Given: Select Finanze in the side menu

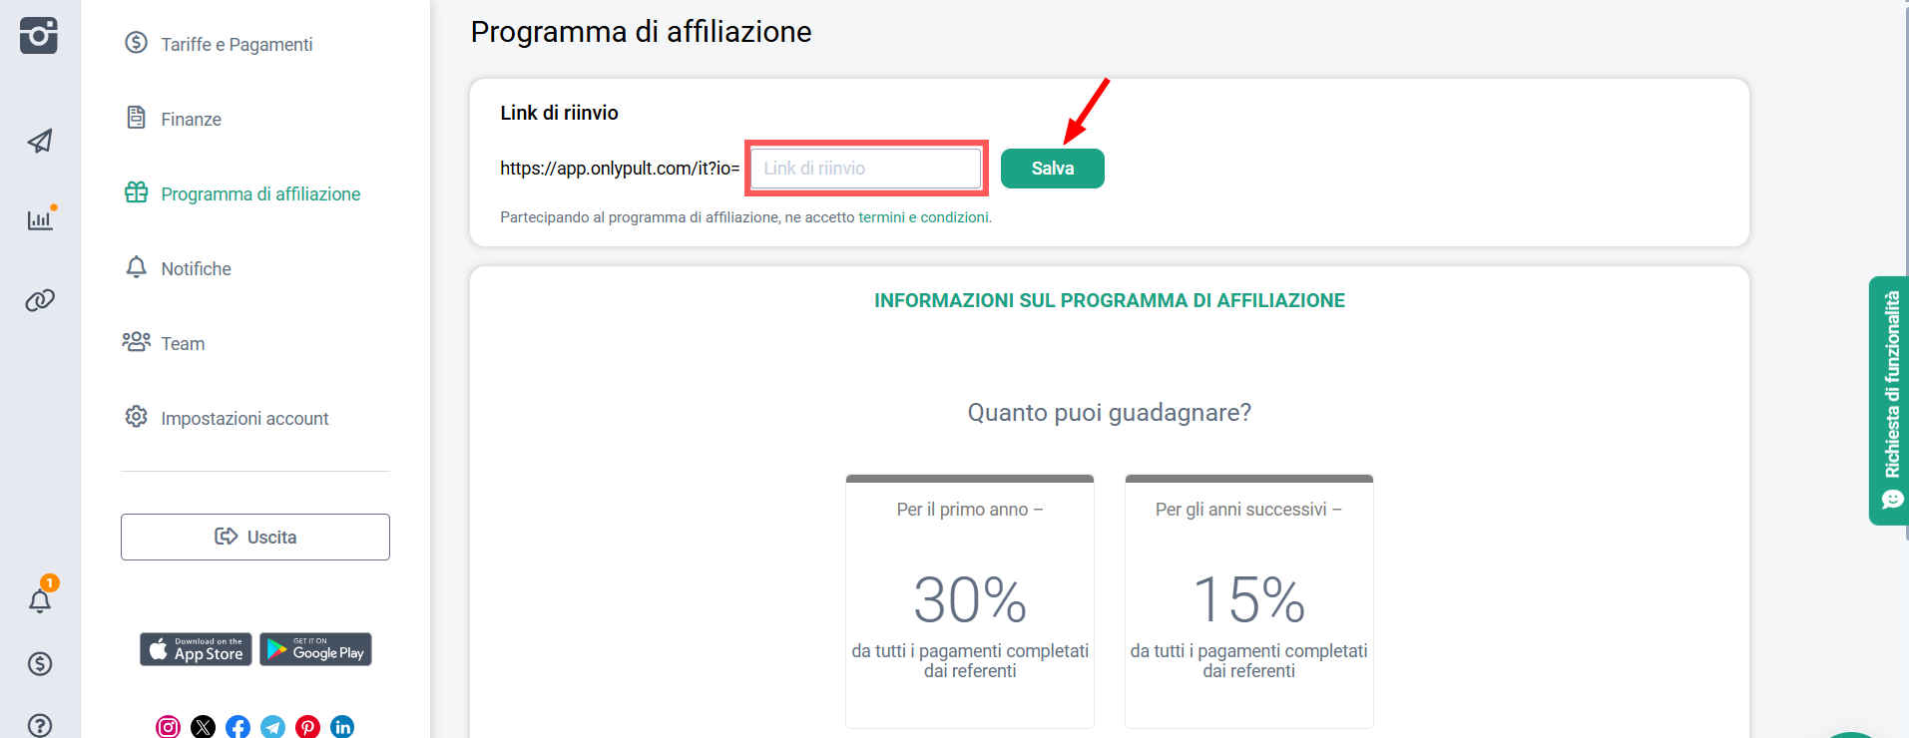Looking at the screenshot, I should [191, 120].
